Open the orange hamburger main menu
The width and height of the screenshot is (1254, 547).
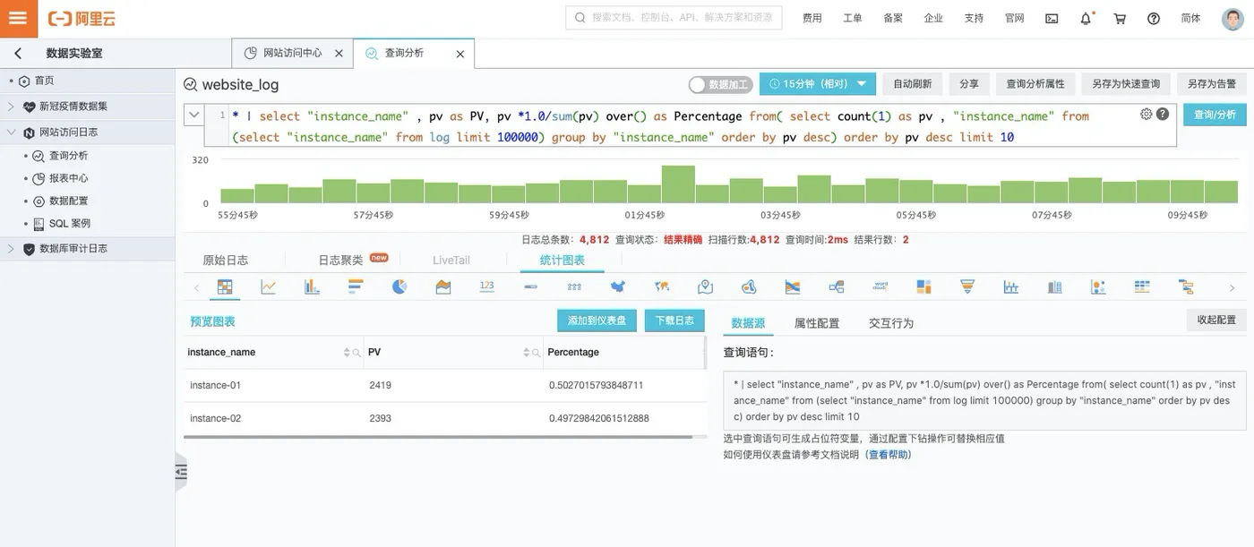click(x=19, y=18)
